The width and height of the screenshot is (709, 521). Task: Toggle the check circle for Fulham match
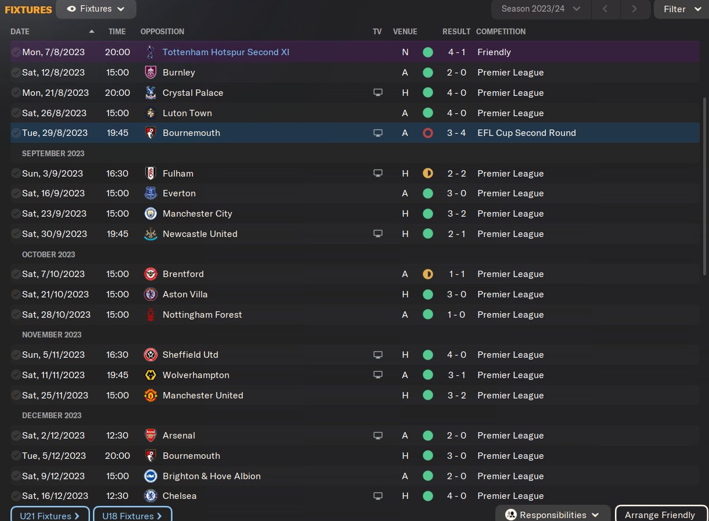pyautogui.click(x=16, y=174)
